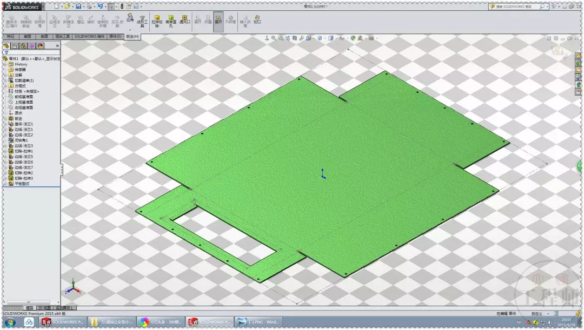Image resolution: width=584 pixels, height=330 pixels.
Task: Select the ConfigurationManager tab icon
Action: point(23,46)
